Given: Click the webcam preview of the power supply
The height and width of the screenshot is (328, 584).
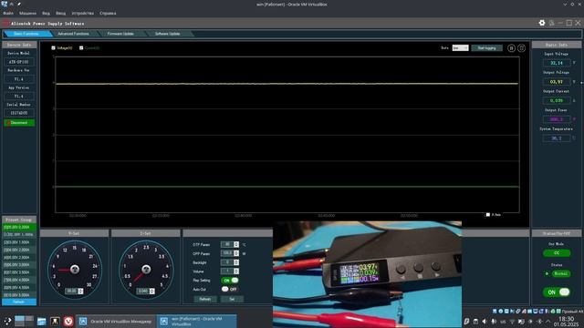Looking at the screenshot, I should coord(367,274).
